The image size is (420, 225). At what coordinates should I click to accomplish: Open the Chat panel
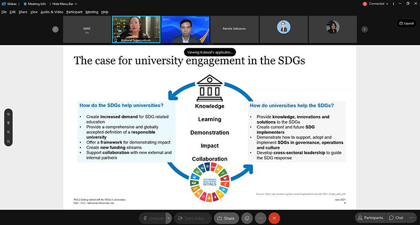click(396, 218)
